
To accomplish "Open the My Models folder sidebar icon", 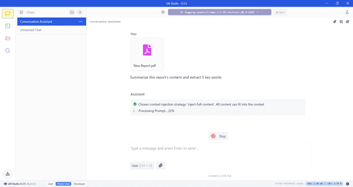I will click(x=8, y=38).
